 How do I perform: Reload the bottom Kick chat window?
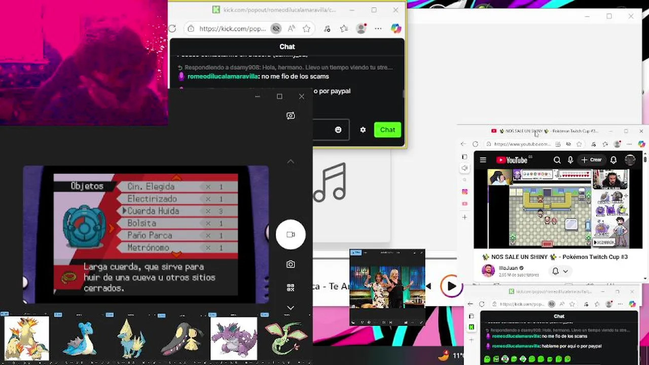[482, 304]
